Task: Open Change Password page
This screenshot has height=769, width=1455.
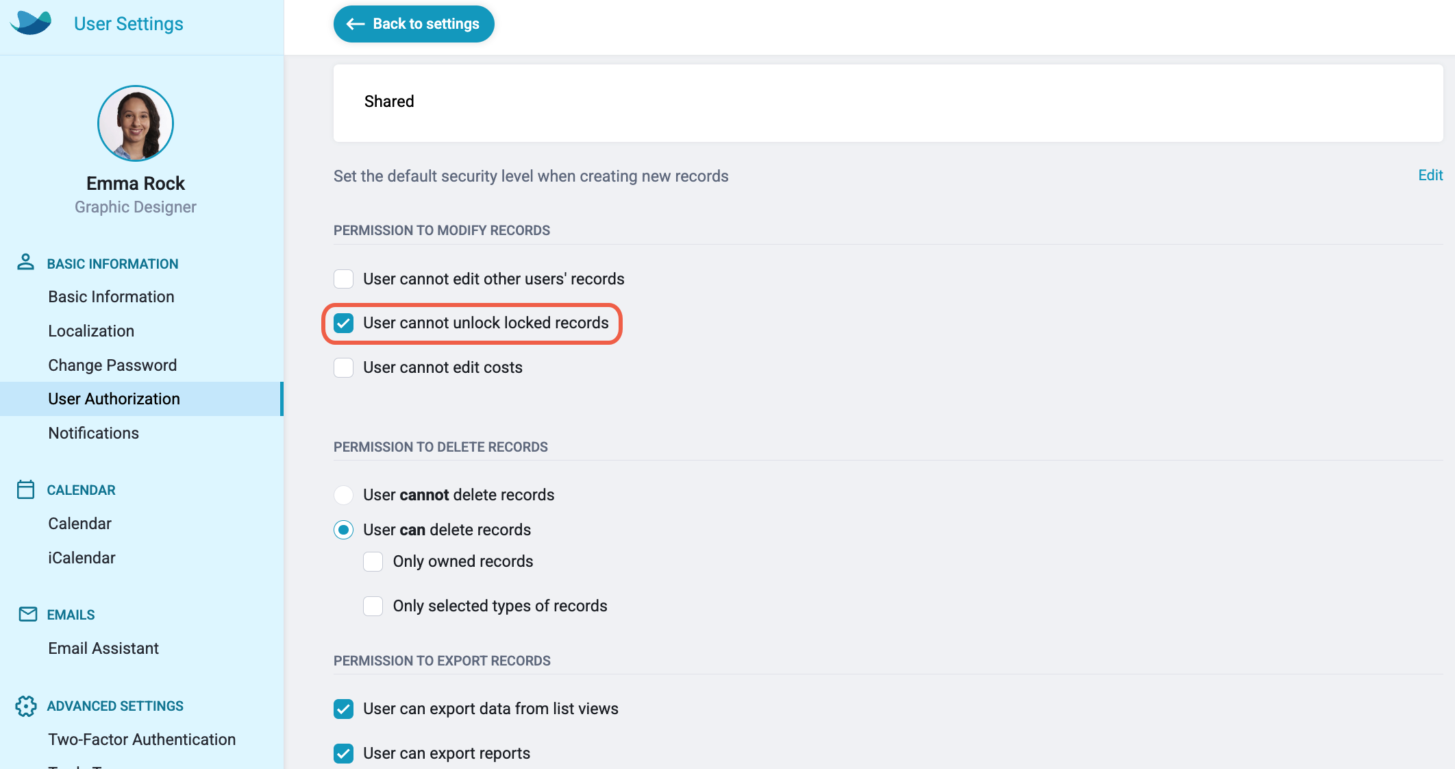Action: pyautogui.click(x=112, y=365)
